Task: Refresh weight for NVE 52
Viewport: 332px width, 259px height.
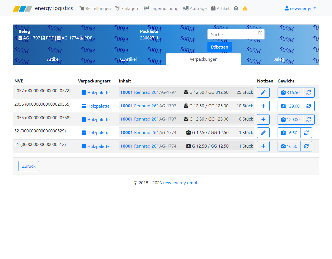Action: click(306, 133)
